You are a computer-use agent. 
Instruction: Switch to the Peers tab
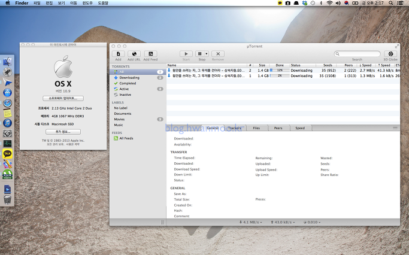[x=278, y=128]
